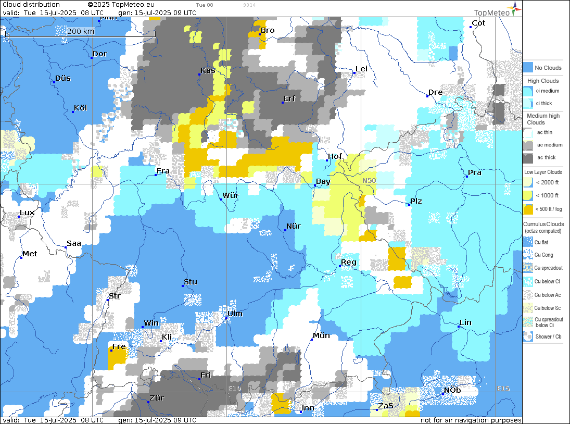Screen dimensions: 570x424
Task: Click 'not for air navigation purposes' notice
Action: [x=471, y=420]
